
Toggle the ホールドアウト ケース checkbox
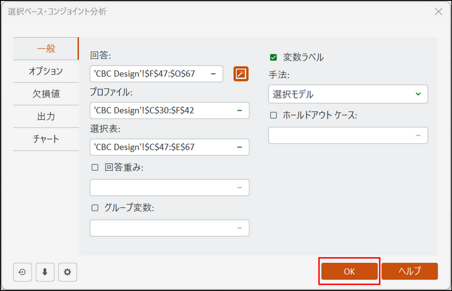point(274,115)
